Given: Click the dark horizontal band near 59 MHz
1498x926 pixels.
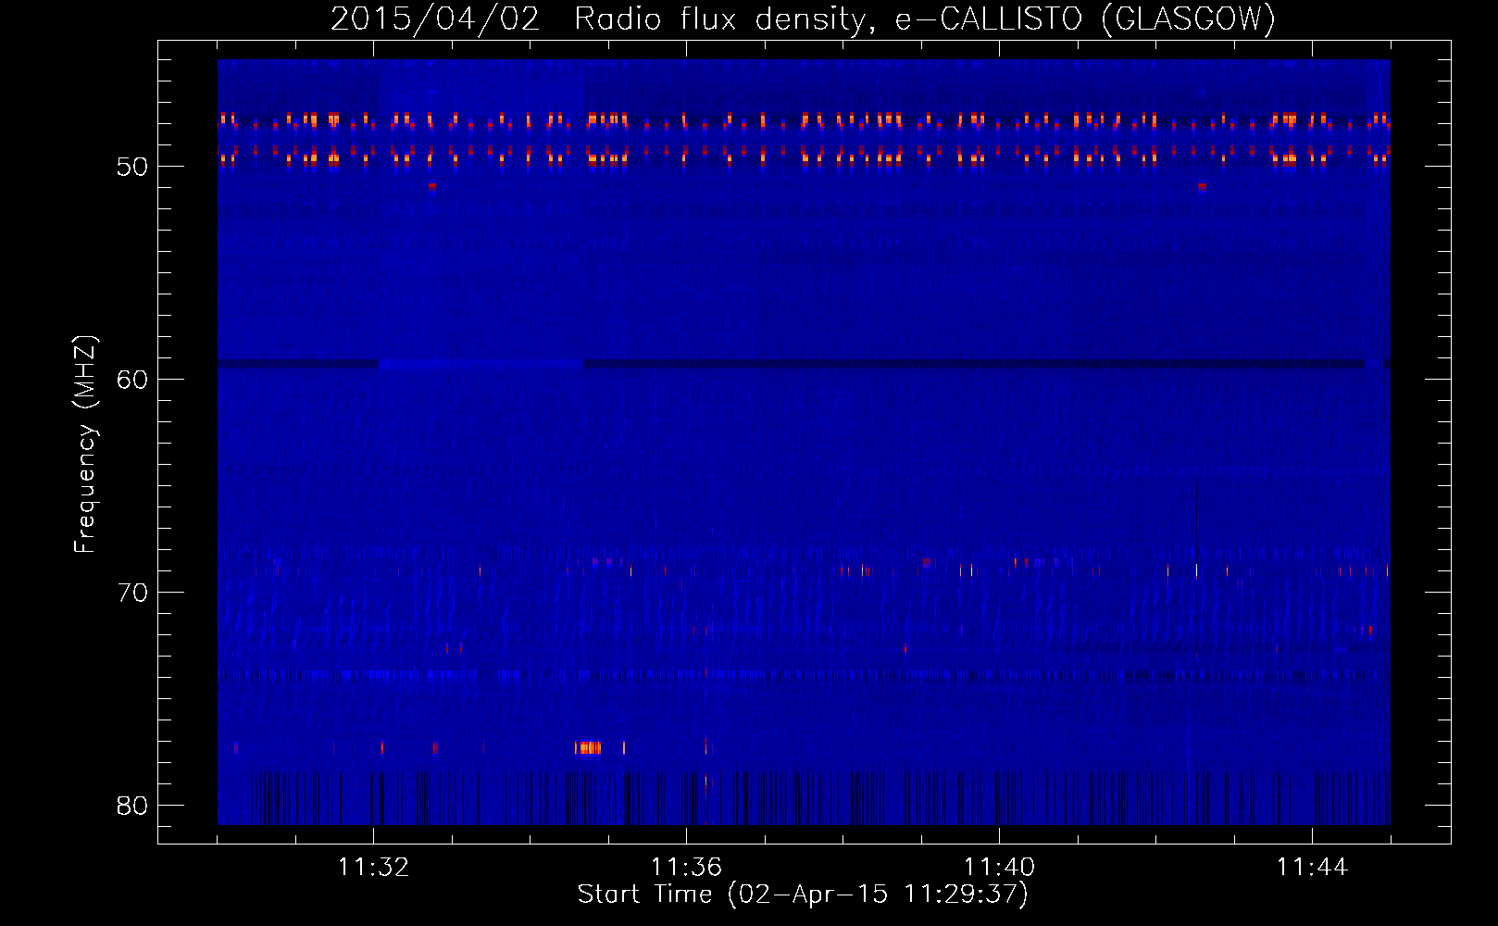Looking at the screenshot, I should pyautogui.click(x=804, y=364).
